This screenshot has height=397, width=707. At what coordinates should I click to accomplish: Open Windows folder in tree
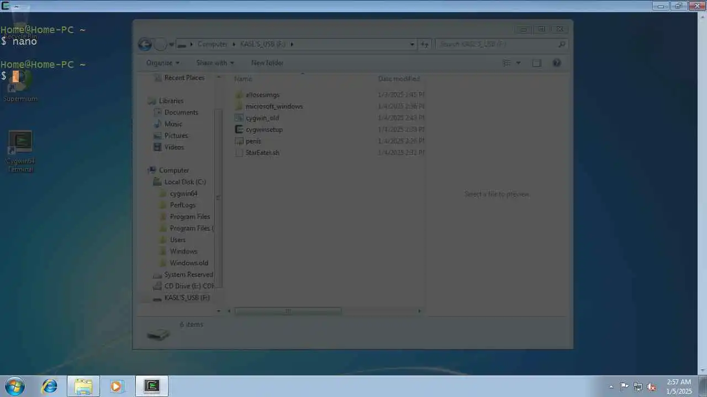click(183, 251)
